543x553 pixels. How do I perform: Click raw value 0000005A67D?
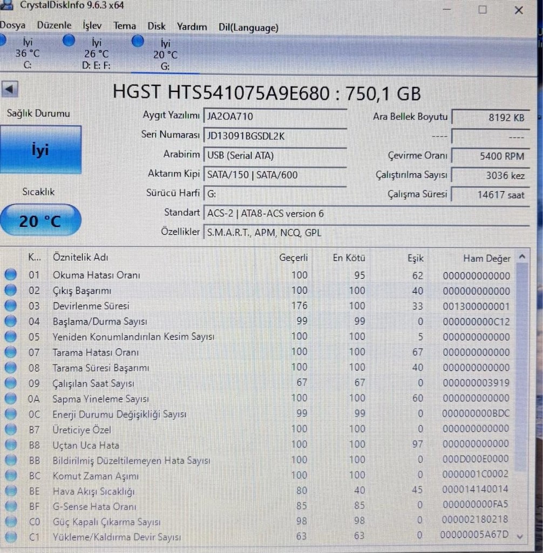474,535
